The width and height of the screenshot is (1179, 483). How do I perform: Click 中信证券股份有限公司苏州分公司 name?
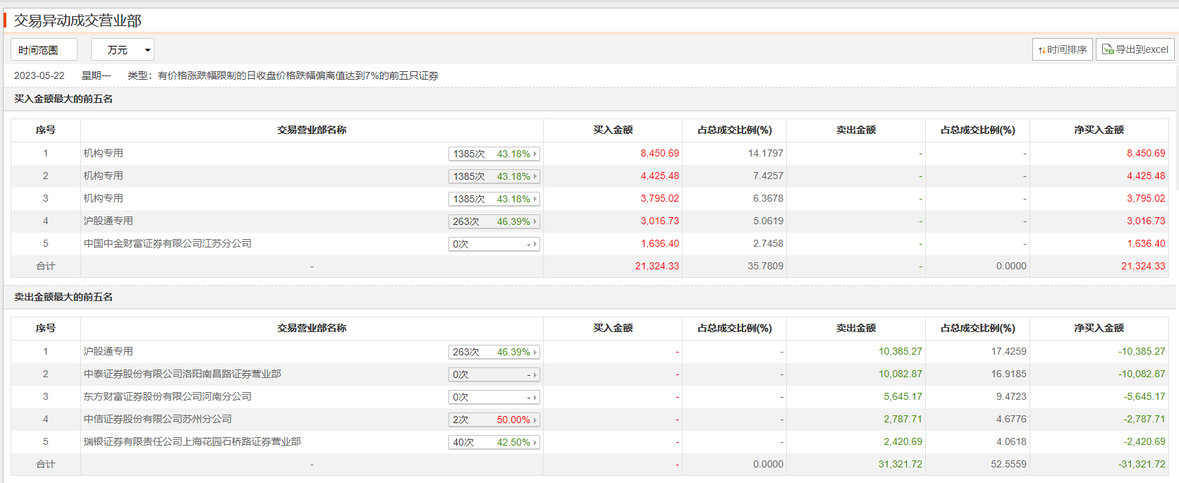157,419
